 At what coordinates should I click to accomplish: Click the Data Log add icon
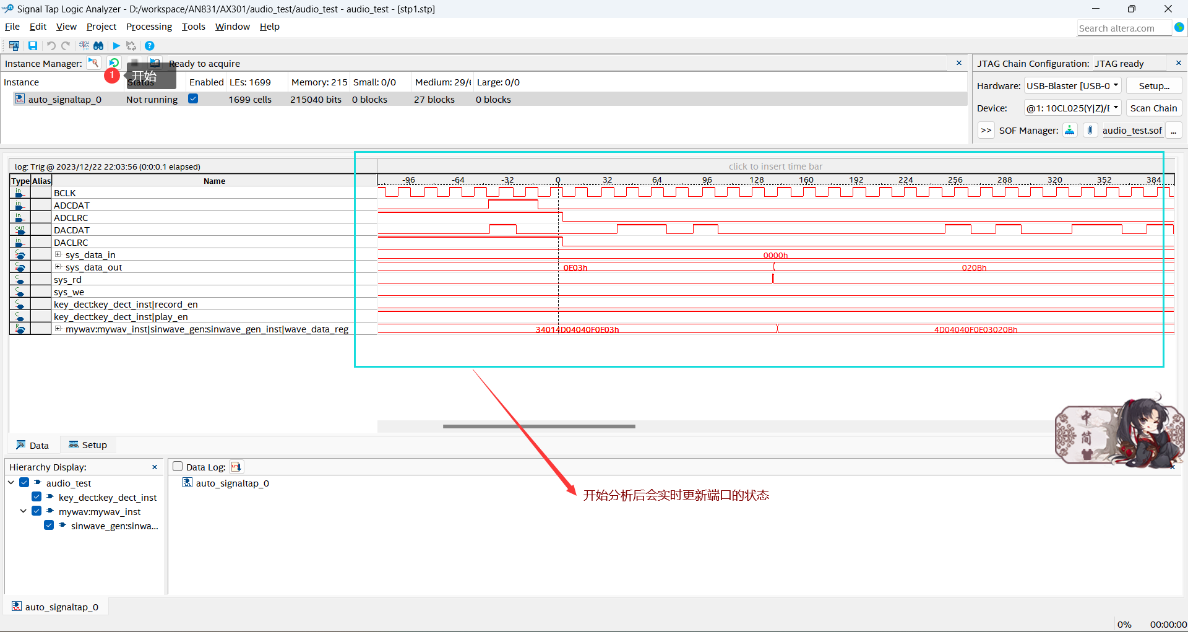pyautogui.click(x=236, y=467)
